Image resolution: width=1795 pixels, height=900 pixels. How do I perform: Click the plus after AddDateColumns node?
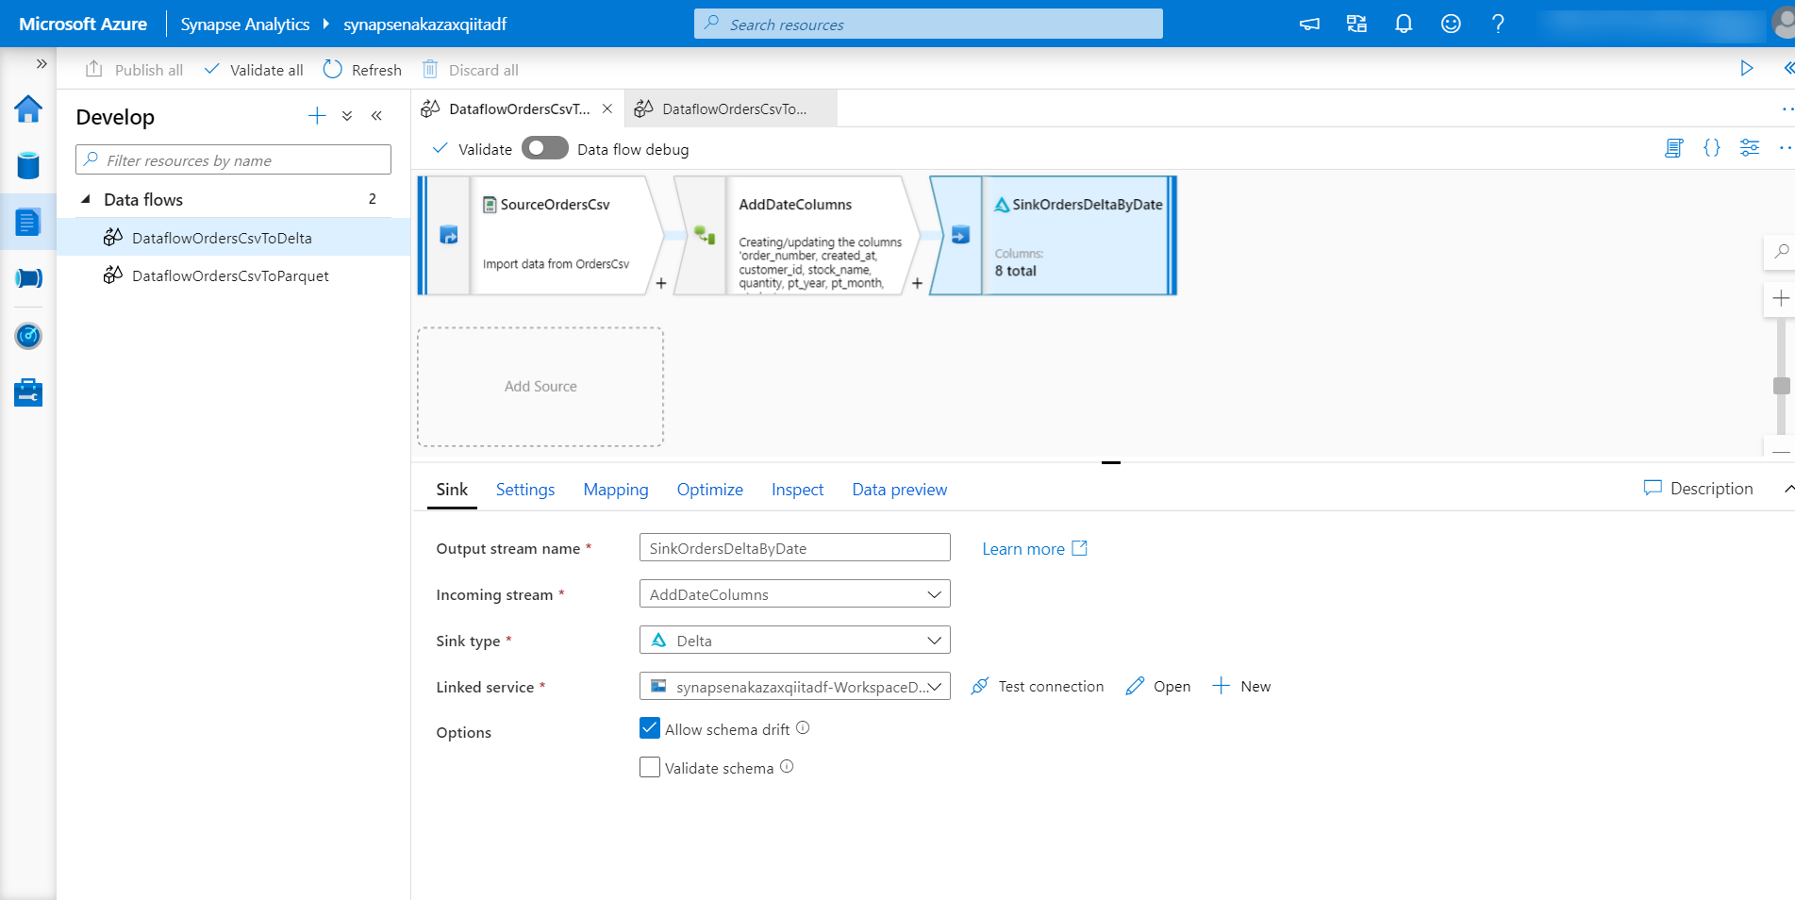[x=917, y=283]
